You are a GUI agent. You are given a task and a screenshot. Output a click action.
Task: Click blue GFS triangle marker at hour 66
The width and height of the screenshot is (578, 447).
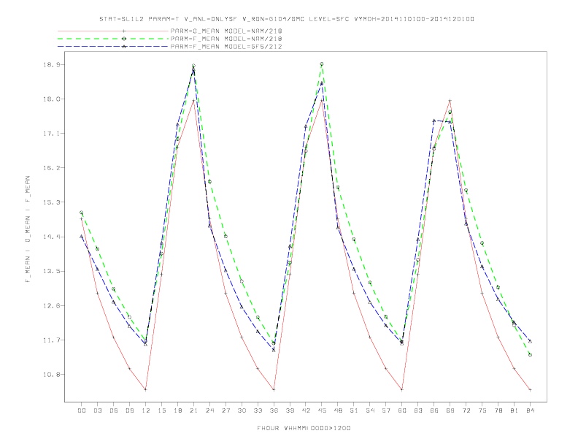click(434, 121)
